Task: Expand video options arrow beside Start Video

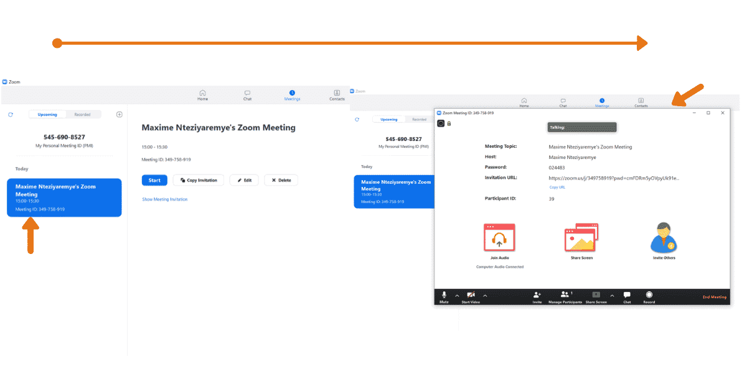Action: point(485,296)
